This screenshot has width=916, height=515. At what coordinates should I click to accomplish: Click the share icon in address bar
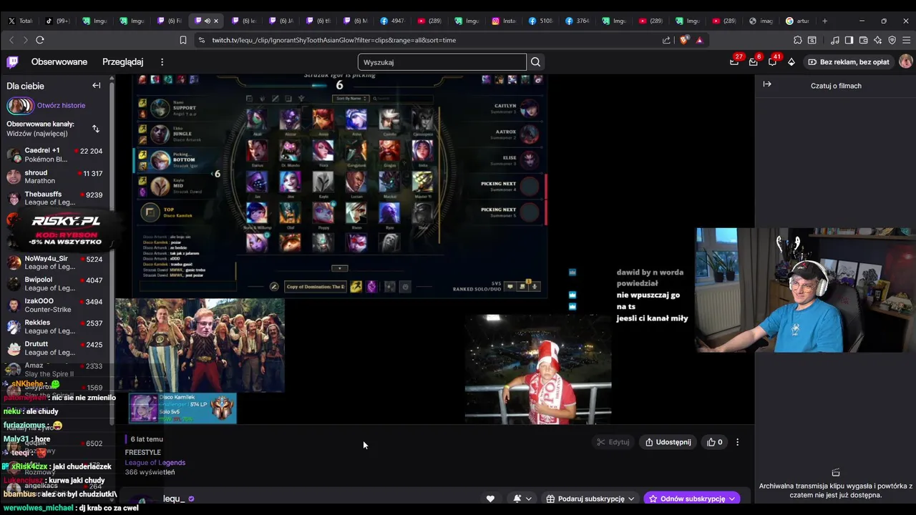(667, 40)
